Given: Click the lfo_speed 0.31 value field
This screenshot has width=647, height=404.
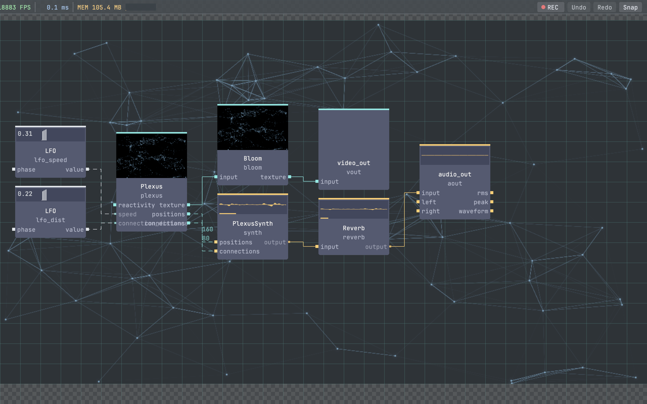Looking at the screenshot, I should 25,134.
